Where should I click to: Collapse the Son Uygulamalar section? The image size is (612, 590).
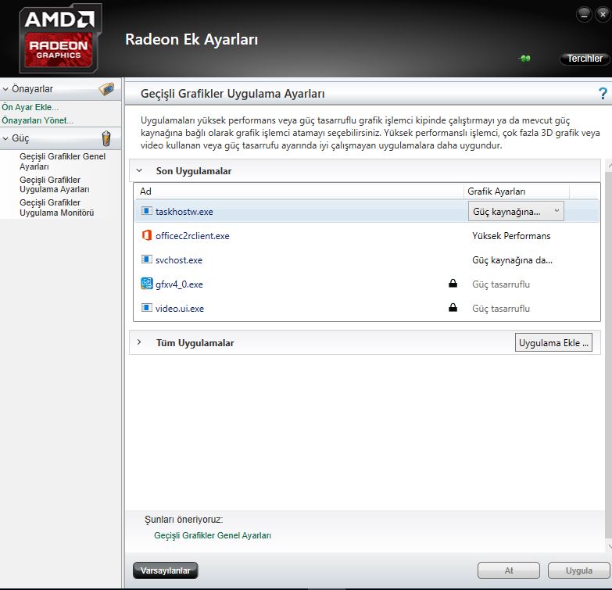pos(139,170)
